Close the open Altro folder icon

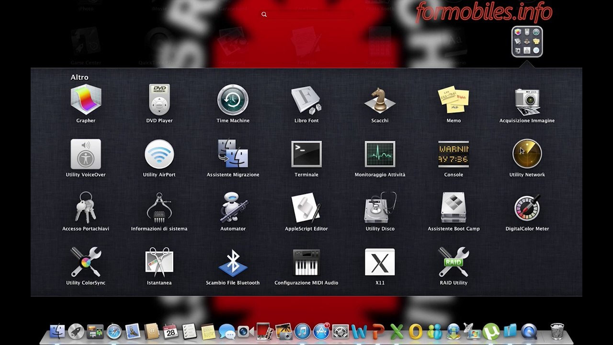click(x=527, y=42)
